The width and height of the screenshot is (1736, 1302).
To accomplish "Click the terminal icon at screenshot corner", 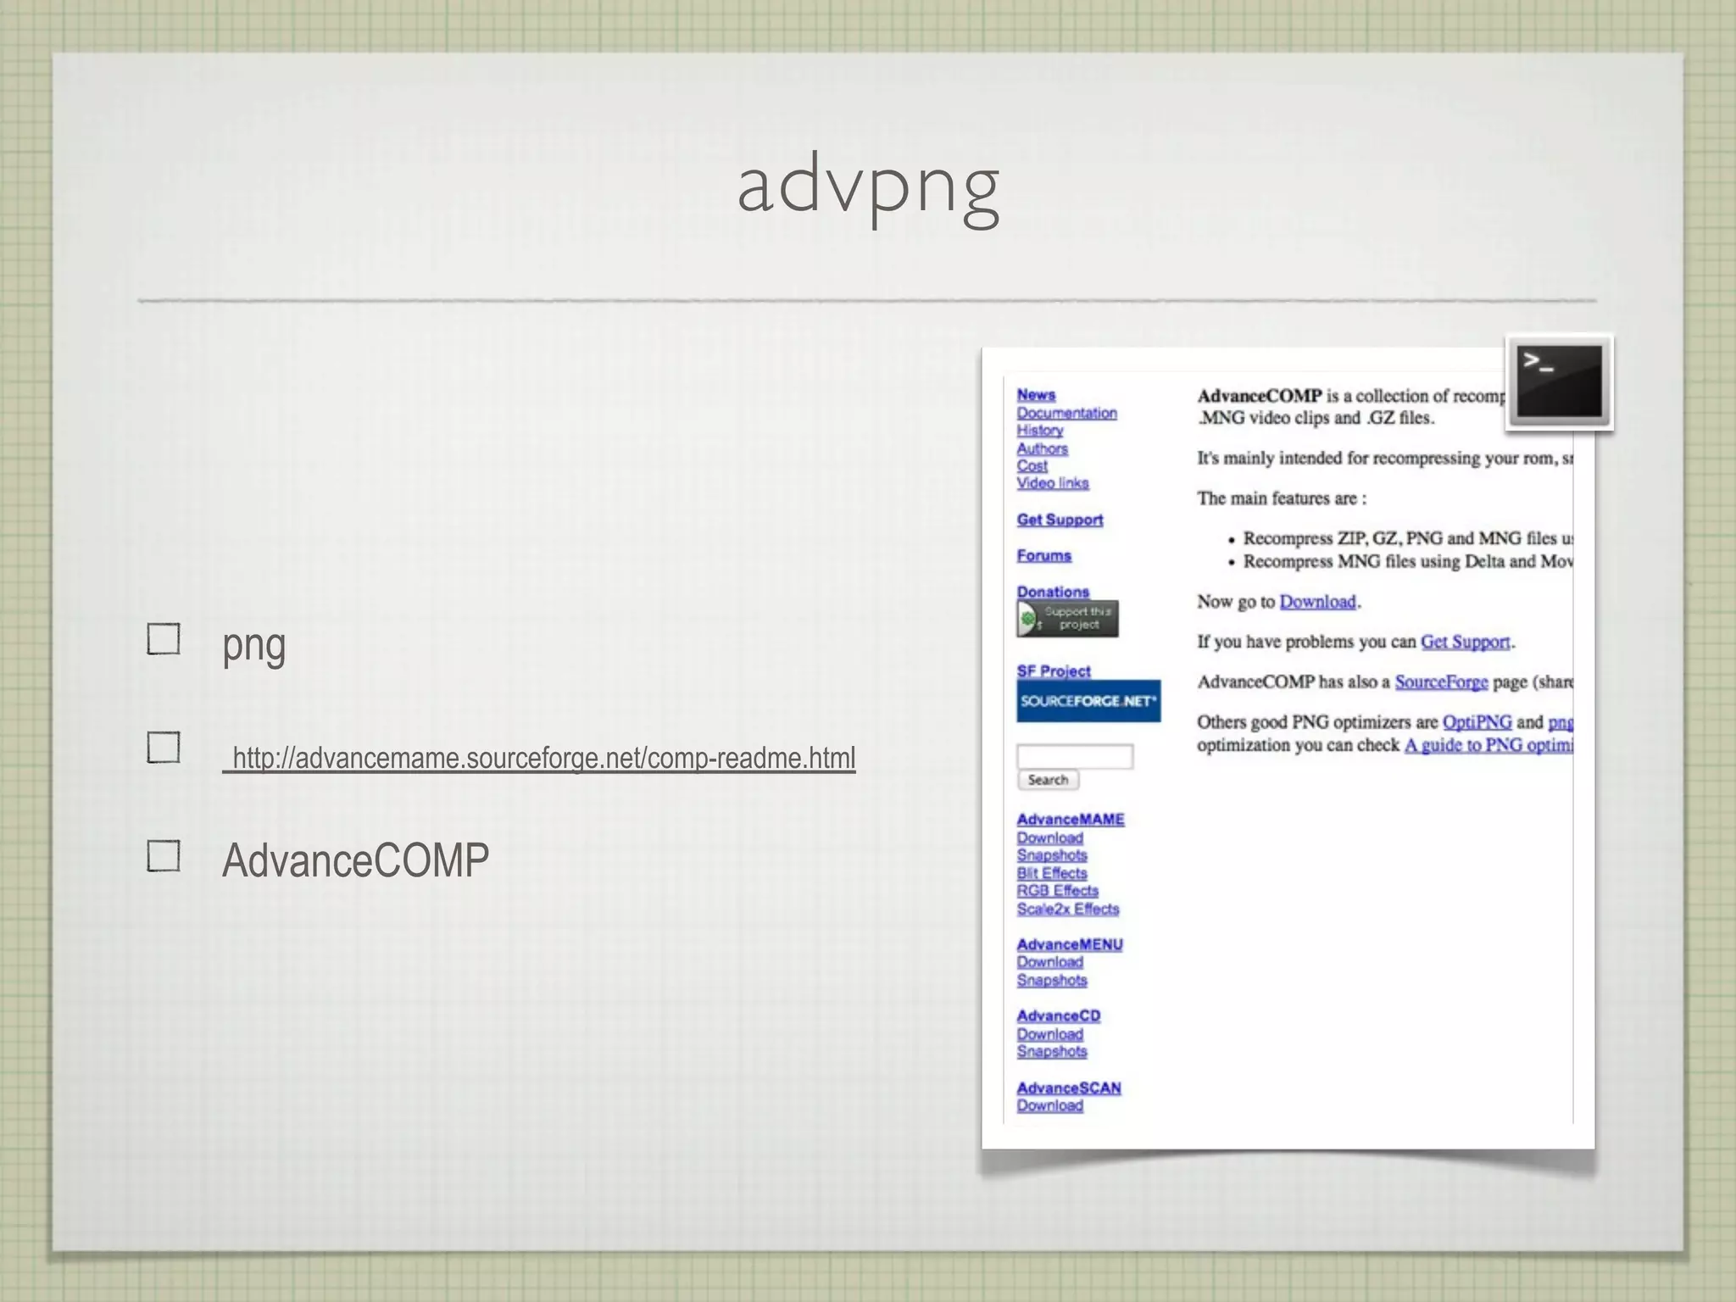I will tap(1560, 383).
